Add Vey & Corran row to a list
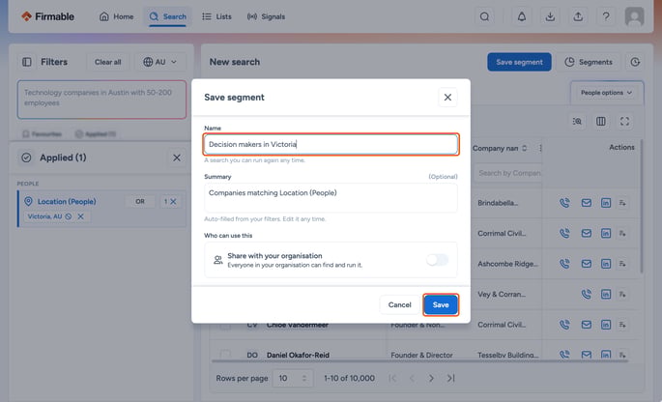662x402 pixels. [x=622, y=295]
